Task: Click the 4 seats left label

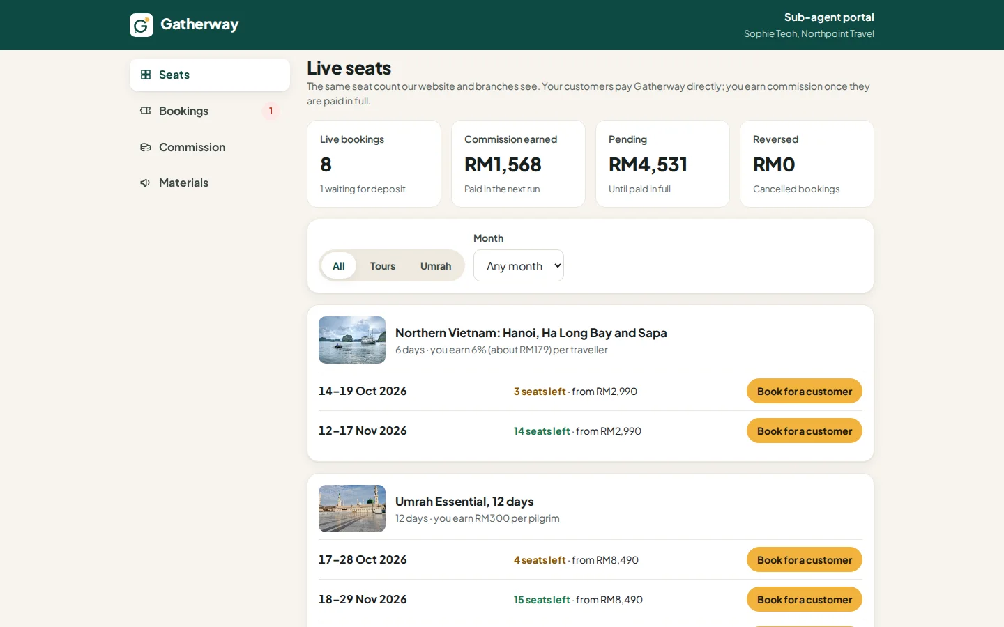Action: 540,560
